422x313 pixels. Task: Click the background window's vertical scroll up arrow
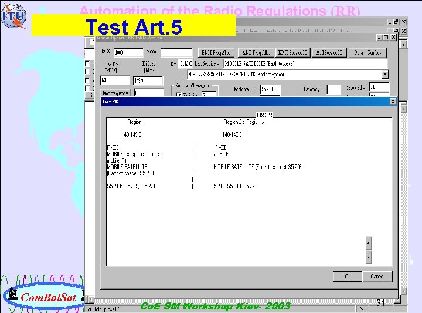(x=403, y=109)
